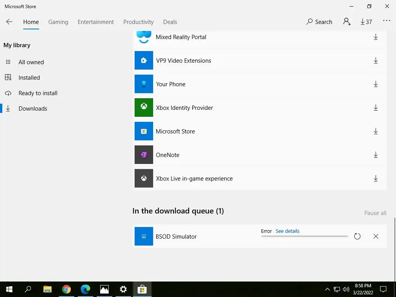Switch to the Home tab
Image resolution: width=396 pixels, height=297 pixels.
tap(31, 22)
